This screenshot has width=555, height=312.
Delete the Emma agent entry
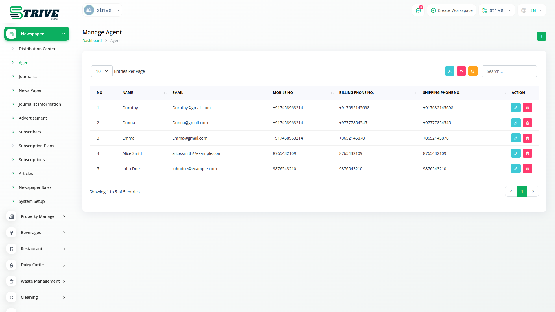click(x=527, y=138)
